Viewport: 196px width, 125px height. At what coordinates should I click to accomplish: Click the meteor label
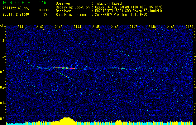[x=44, y=10]
